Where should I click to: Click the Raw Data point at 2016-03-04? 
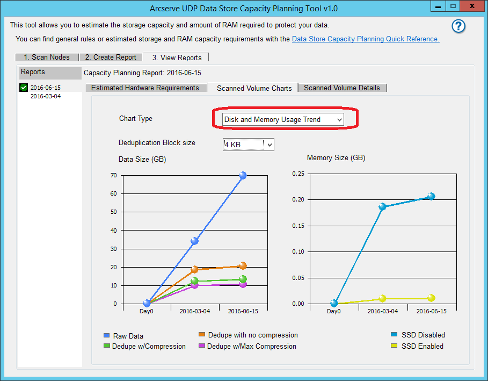(x=194, y=241)
